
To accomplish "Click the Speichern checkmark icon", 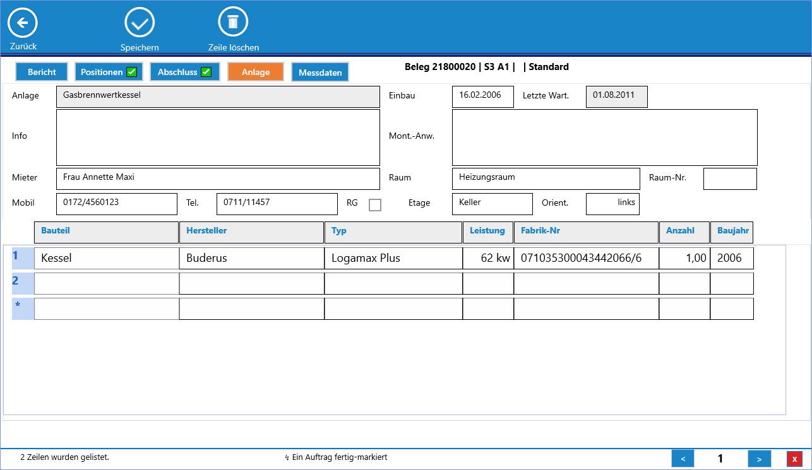I will [x=140, y=23].
